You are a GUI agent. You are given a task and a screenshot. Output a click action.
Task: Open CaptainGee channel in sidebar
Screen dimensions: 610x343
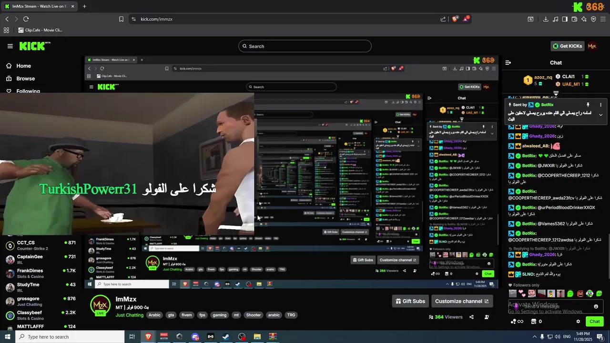(41, 259)
